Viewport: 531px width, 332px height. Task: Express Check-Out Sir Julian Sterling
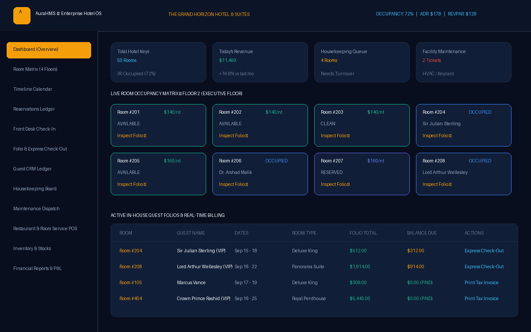(x=484, y=251)
